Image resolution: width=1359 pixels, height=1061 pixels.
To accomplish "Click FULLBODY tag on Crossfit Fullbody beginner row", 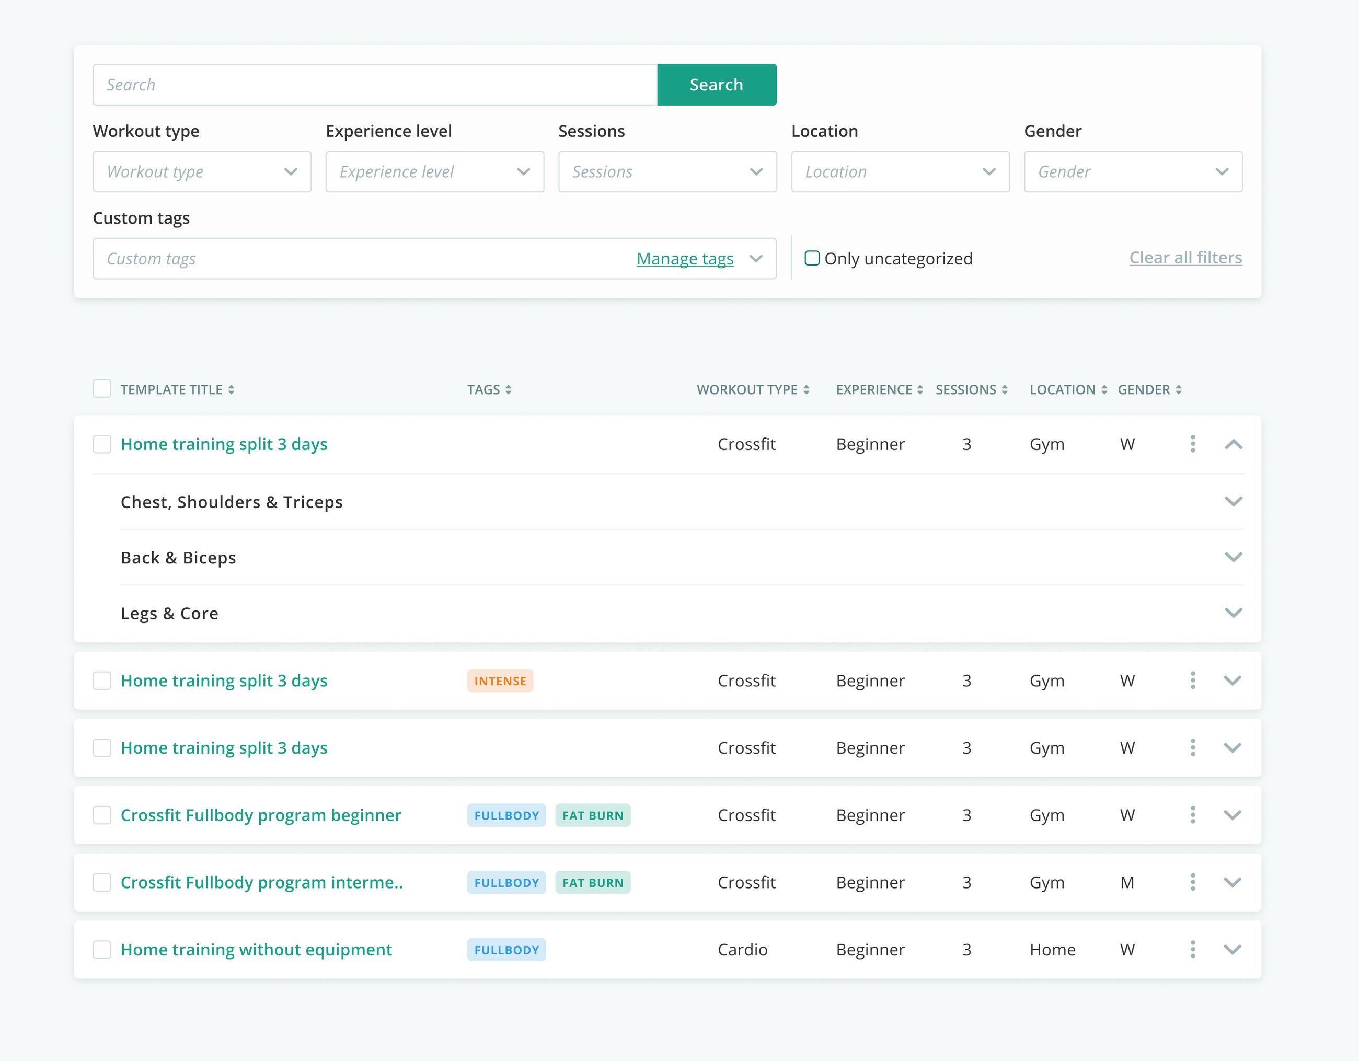I will click(506, 815).
